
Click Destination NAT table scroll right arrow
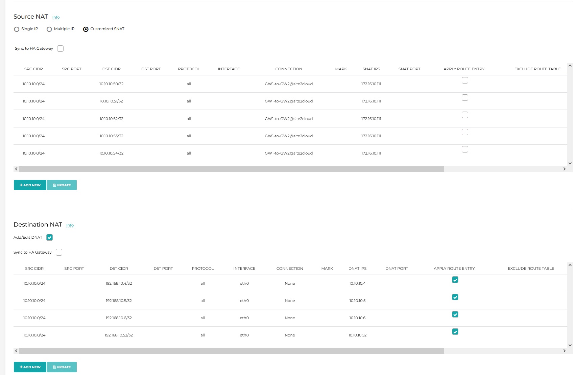(x=564, y=351)
